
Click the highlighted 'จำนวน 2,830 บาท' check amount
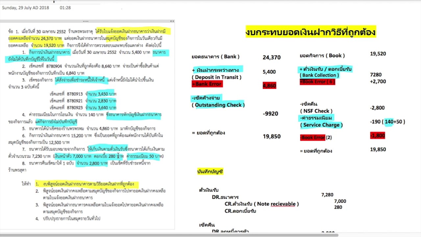coord(101,101)
